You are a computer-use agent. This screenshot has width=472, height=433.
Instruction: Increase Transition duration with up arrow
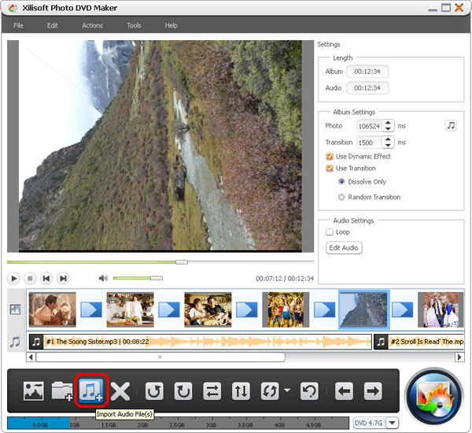click(x=388, y=139)
